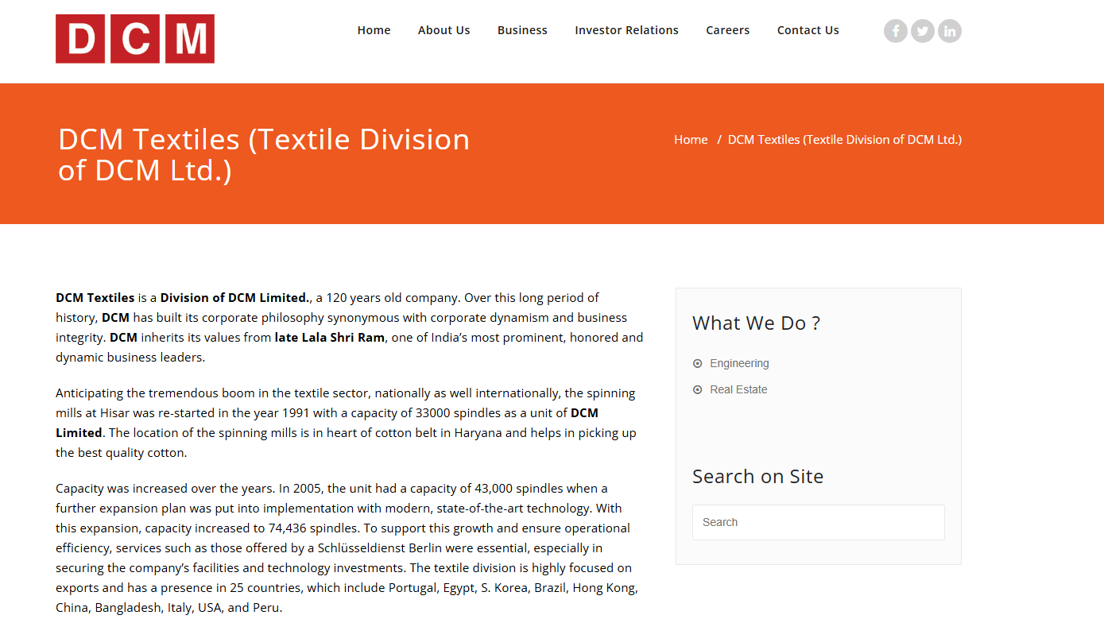1104x619 pixels.
Task: Open the Real Estate sidebar link
Action: point(738,389)
